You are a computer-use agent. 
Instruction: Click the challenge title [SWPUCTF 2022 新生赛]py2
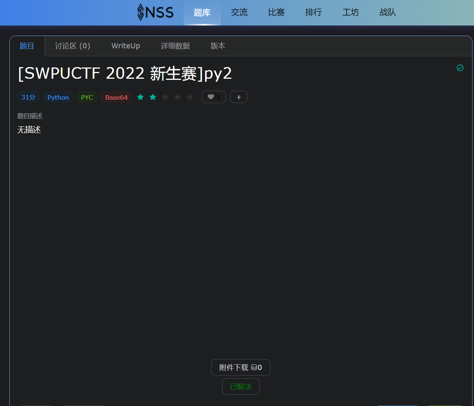[x=125, y=73]
